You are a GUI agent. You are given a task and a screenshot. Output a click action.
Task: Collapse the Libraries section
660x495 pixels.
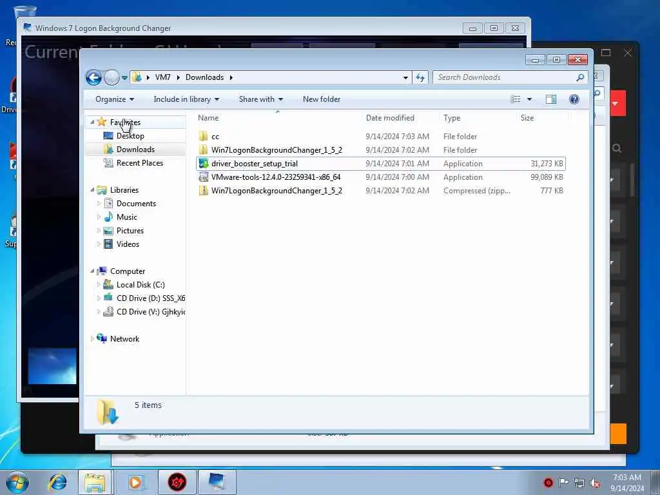click(x=92, y=190)
